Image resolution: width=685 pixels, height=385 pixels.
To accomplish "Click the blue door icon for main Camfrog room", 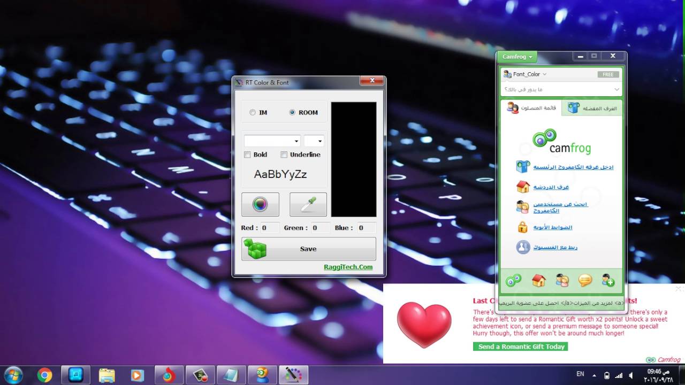I will (523, 167).
